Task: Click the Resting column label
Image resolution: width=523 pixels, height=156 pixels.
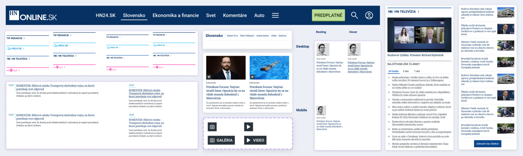Action: 321,32
